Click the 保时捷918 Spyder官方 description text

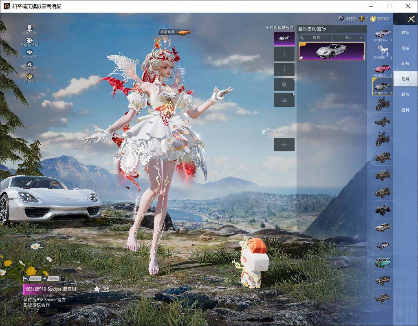[x=44, y=300]
